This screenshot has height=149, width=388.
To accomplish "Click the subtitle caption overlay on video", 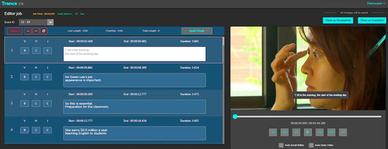I will click(x=320, y=95).
